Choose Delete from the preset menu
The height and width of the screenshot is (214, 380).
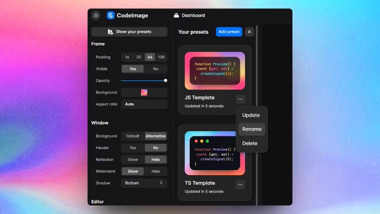[252, 143]
